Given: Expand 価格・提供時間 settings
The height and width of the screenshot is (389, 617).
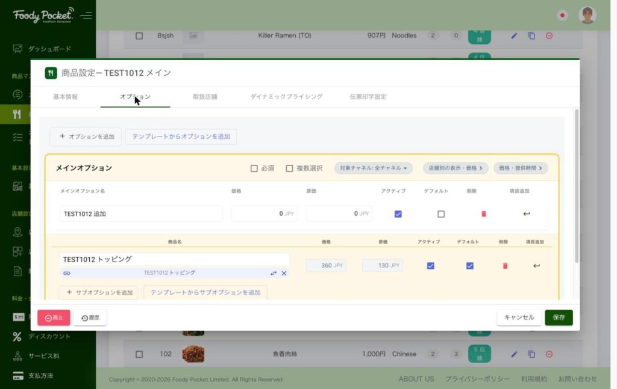Looking at the screenshot, I should click(520, 168).
